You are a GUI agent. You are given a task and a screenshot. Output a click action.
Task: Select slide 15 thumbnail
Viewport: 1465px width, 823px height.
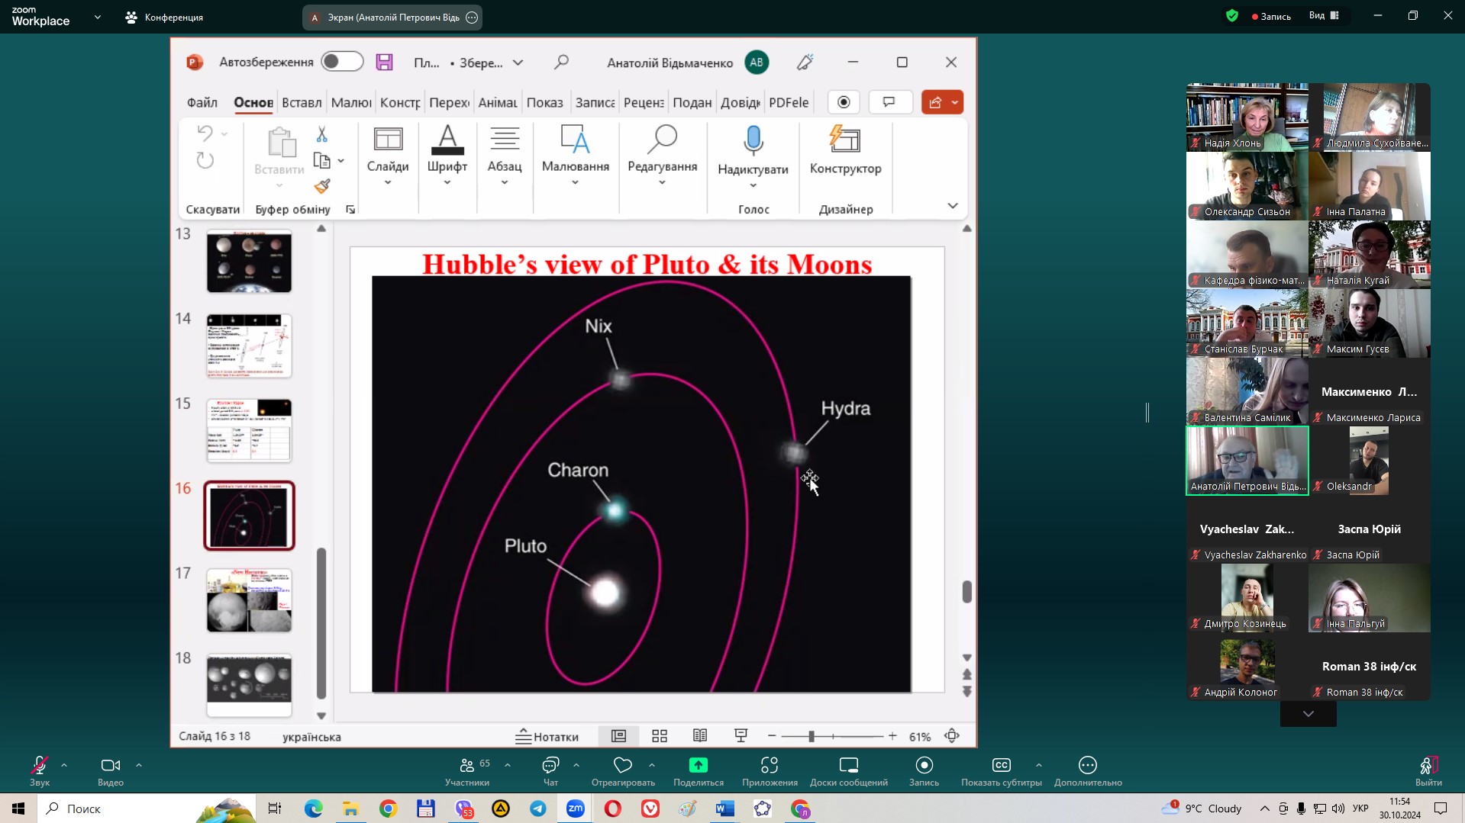point(249,430)
